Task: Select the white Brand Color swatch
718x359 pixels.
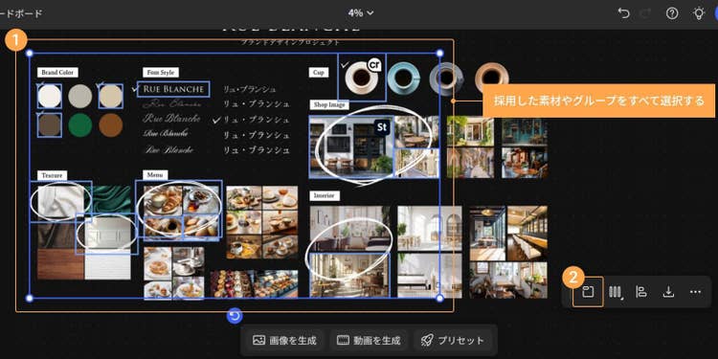Action: point(50,96)
